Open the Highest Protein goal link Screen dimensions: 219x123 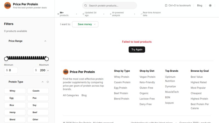(x=199, y=99)
